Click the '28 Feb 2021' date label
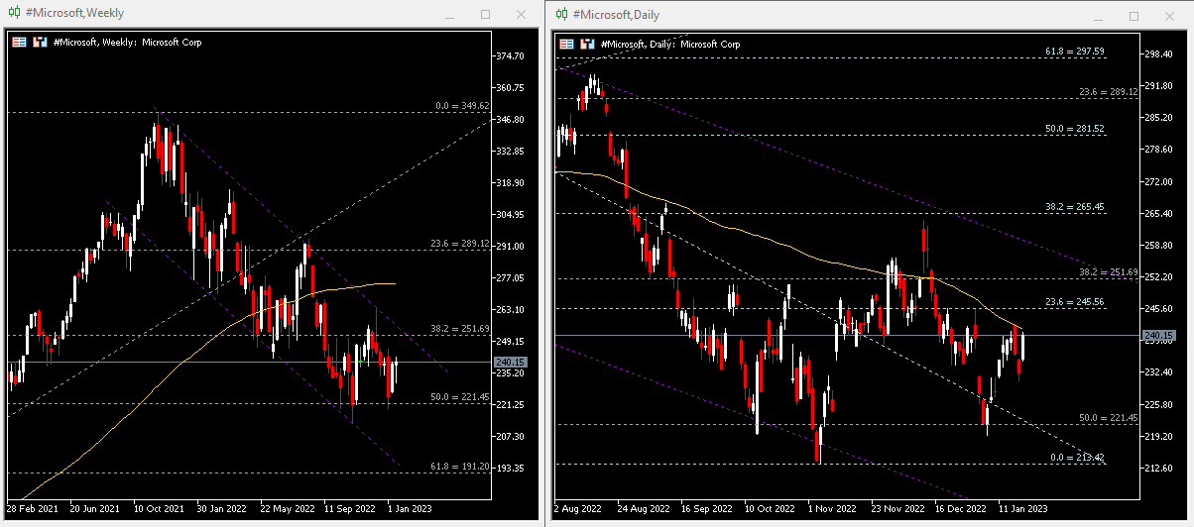 click(32, 508)
